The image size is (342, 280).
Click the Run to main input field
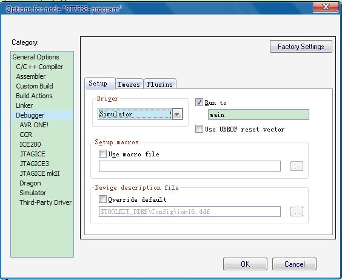[x=258, y=115]
